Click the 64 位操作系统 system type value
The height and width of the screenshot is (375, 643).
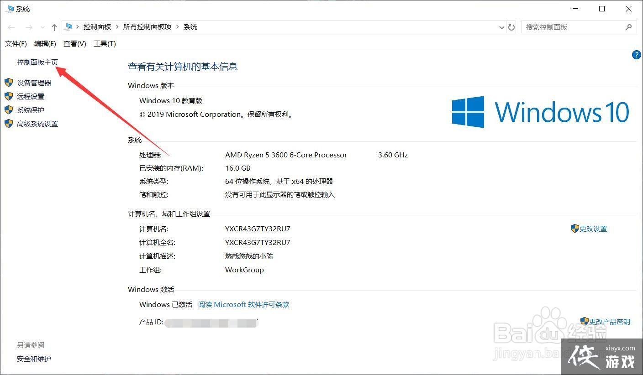click(279, 181)
